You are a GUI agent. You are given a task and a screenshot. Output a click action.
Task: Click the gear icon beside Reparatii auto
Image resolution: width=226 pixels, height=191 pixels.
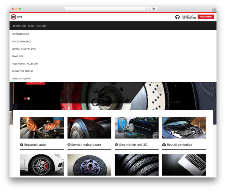point(22,144)
